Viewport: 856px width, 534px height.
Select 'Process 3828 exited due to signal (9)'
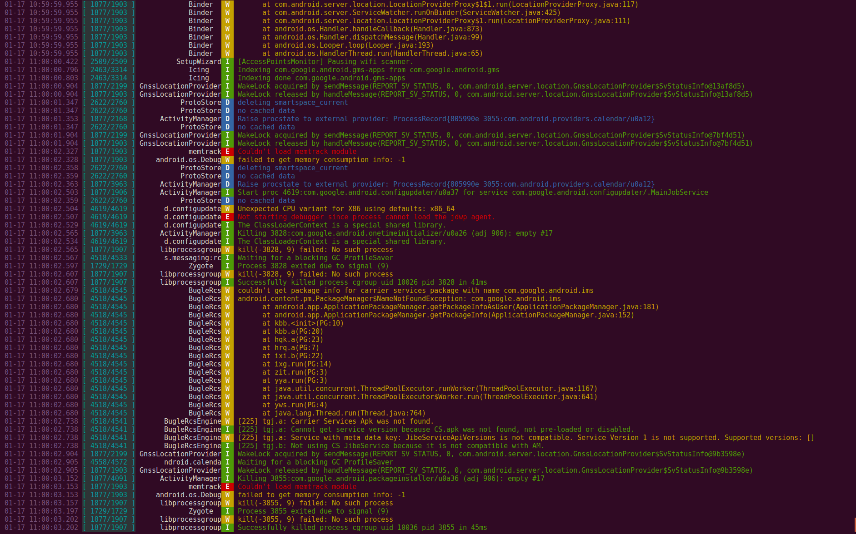pyautogui.click(x=313, y=266)
